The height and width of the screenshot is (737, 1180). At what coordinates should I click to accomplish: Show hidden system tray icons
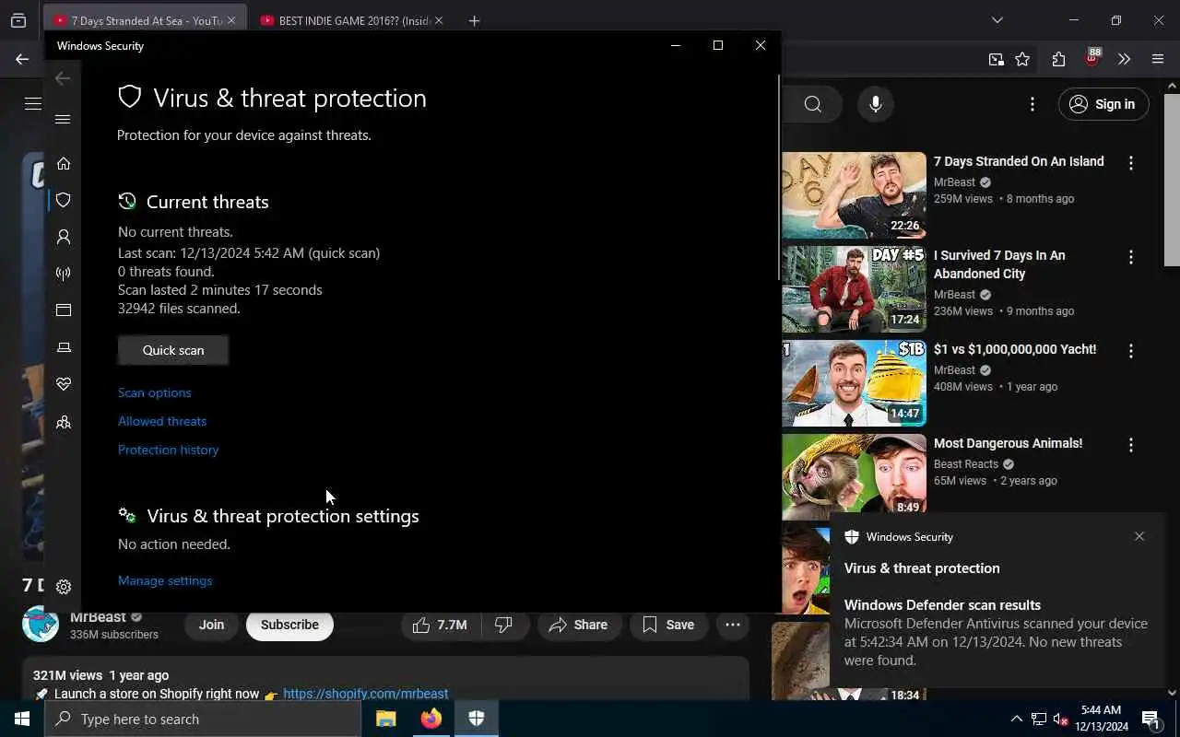[1017, 719]
